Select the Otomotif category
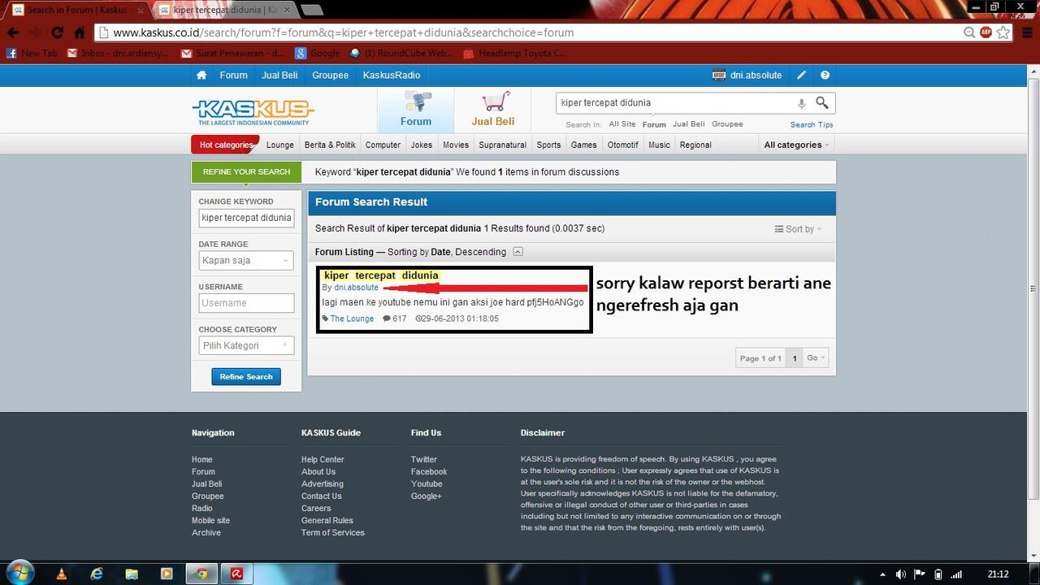This screenshot has height=585, width=1040. (x=623, y=145)
